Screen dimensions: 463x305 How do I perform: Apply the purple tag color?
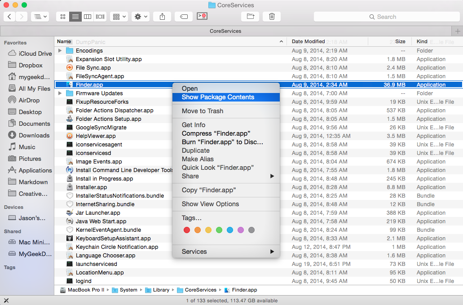tap(241, 230)
